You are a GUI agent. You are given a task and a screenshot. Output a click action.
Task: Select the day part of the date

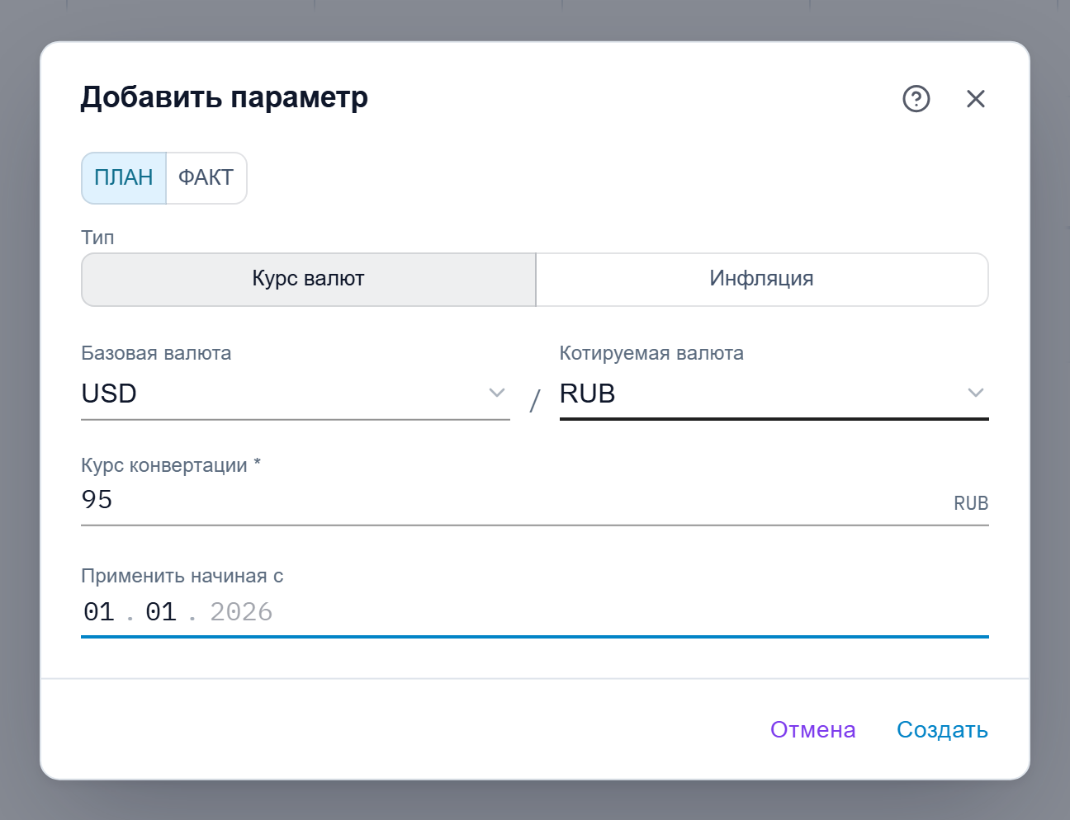99,612
